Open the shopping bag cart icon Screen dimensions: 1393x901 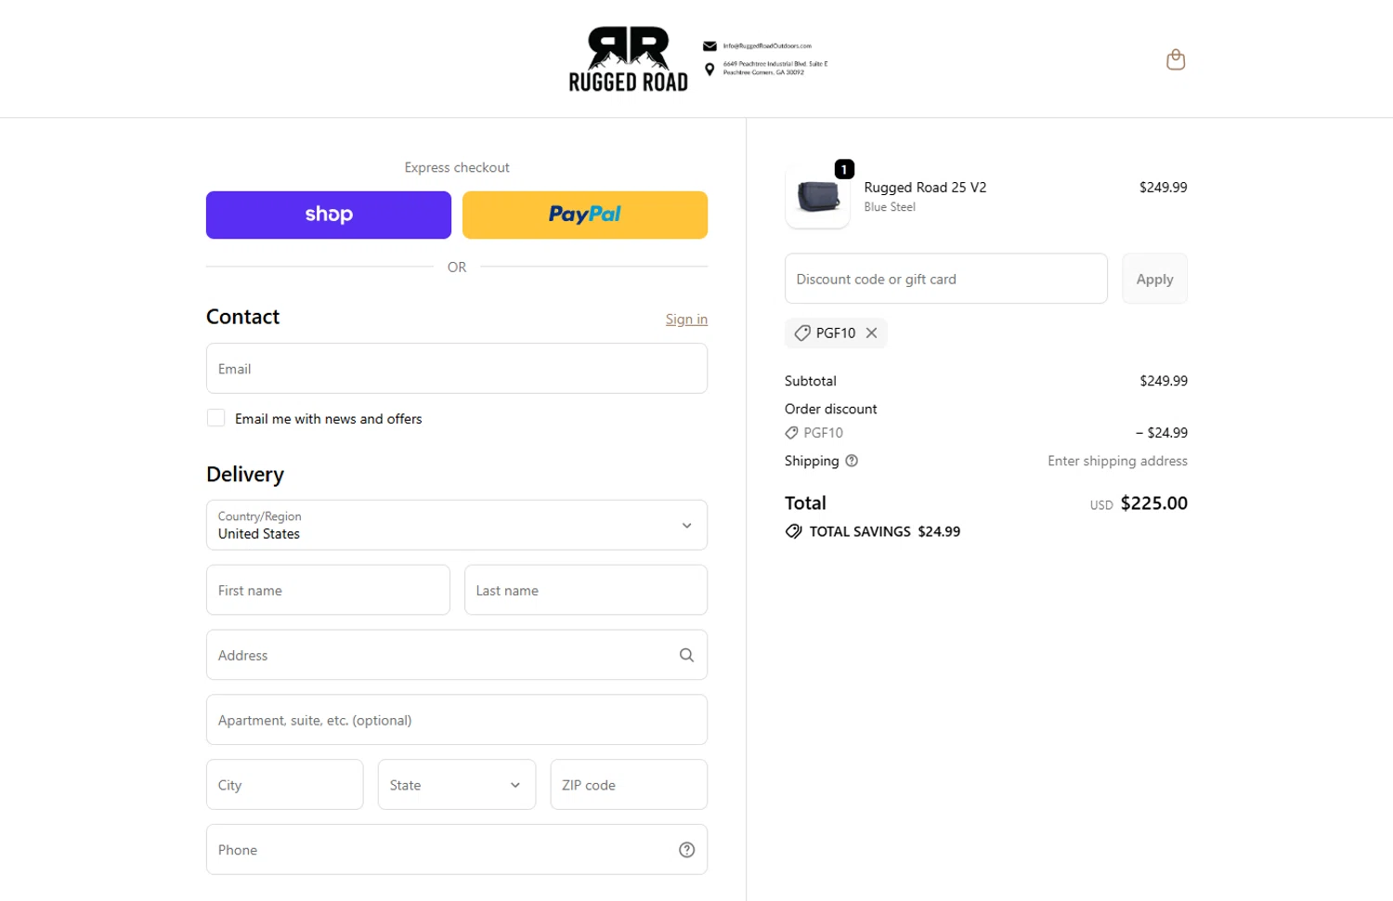pyautogui.click(x=1176, y=59)
